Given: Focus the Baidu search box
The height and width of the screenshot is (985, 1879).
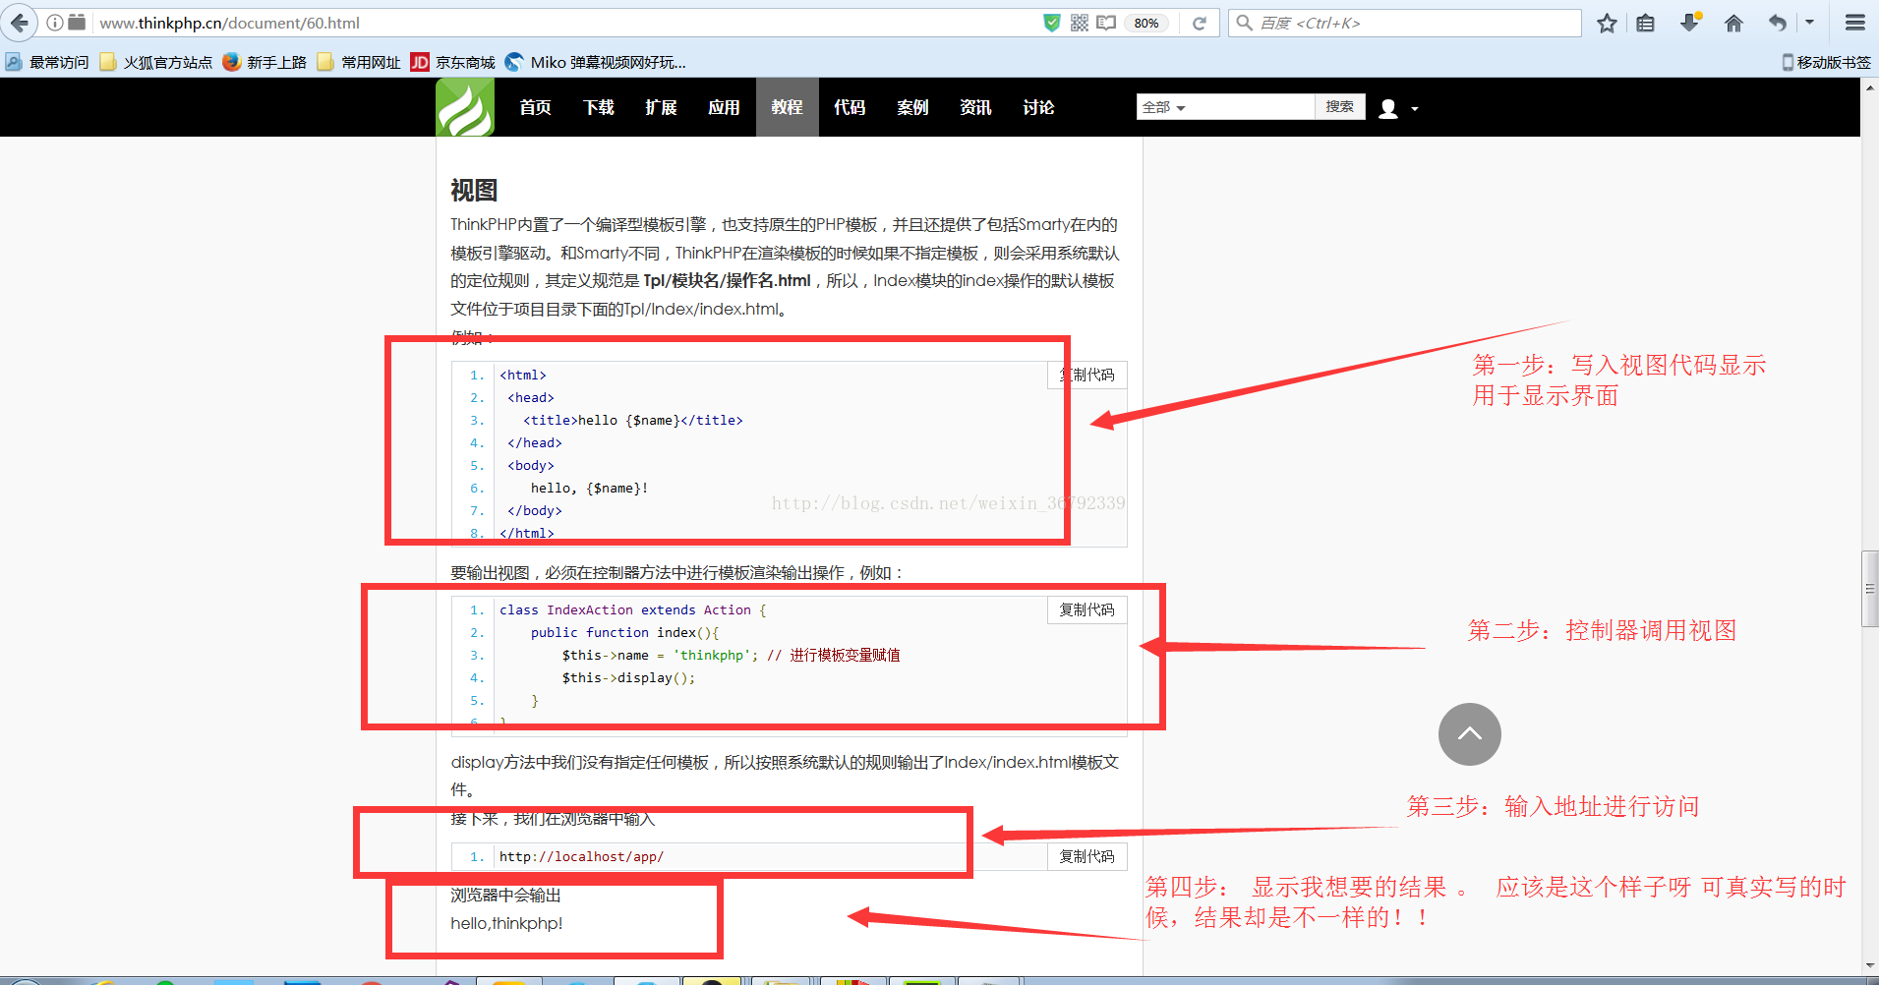Looking at the screenshot, I should point(1406,23).
